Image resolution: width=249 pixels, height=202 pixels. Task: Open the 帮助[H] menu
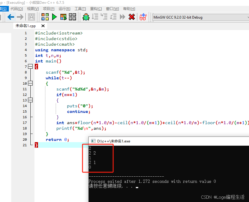[129, 9]
